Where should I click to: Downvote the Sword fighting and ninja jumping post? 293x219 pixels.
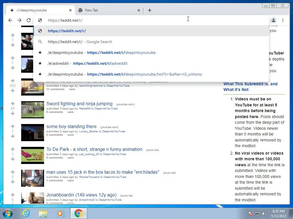pos(13,113)
